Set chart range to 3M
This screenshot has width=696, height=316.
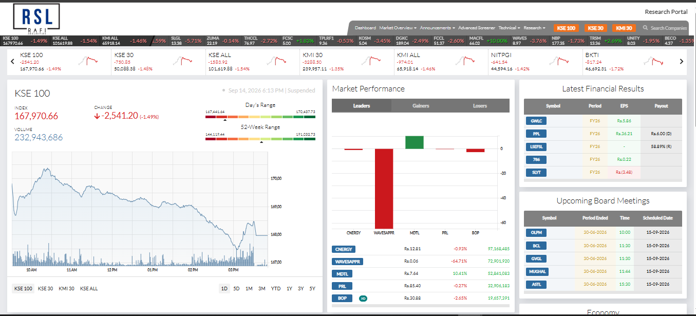(262, 289)
